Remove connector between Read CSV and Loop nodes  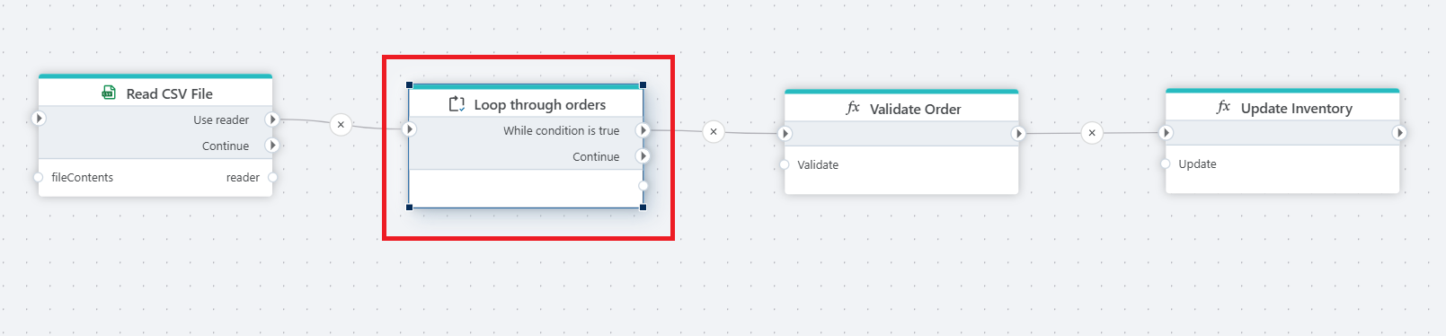pyautogui.click(x=341, y=125)
